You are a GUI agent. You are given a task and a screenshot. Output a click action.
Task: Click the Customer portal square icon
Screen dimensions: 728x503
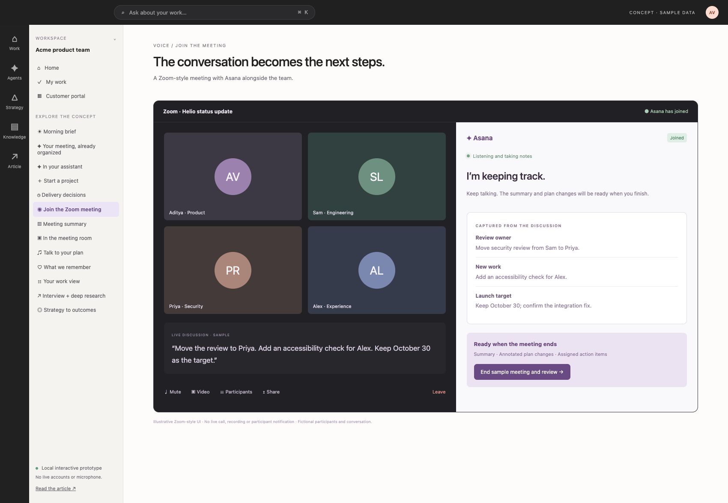coord(39,96)
